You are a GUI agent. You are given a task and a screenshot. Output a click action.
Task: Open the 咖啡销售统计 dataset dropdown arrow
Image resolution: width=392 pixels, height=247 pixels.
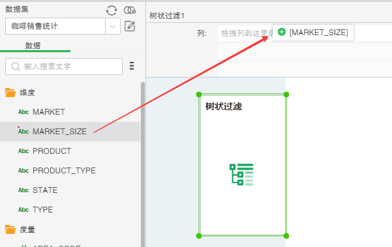click(113, 26)
